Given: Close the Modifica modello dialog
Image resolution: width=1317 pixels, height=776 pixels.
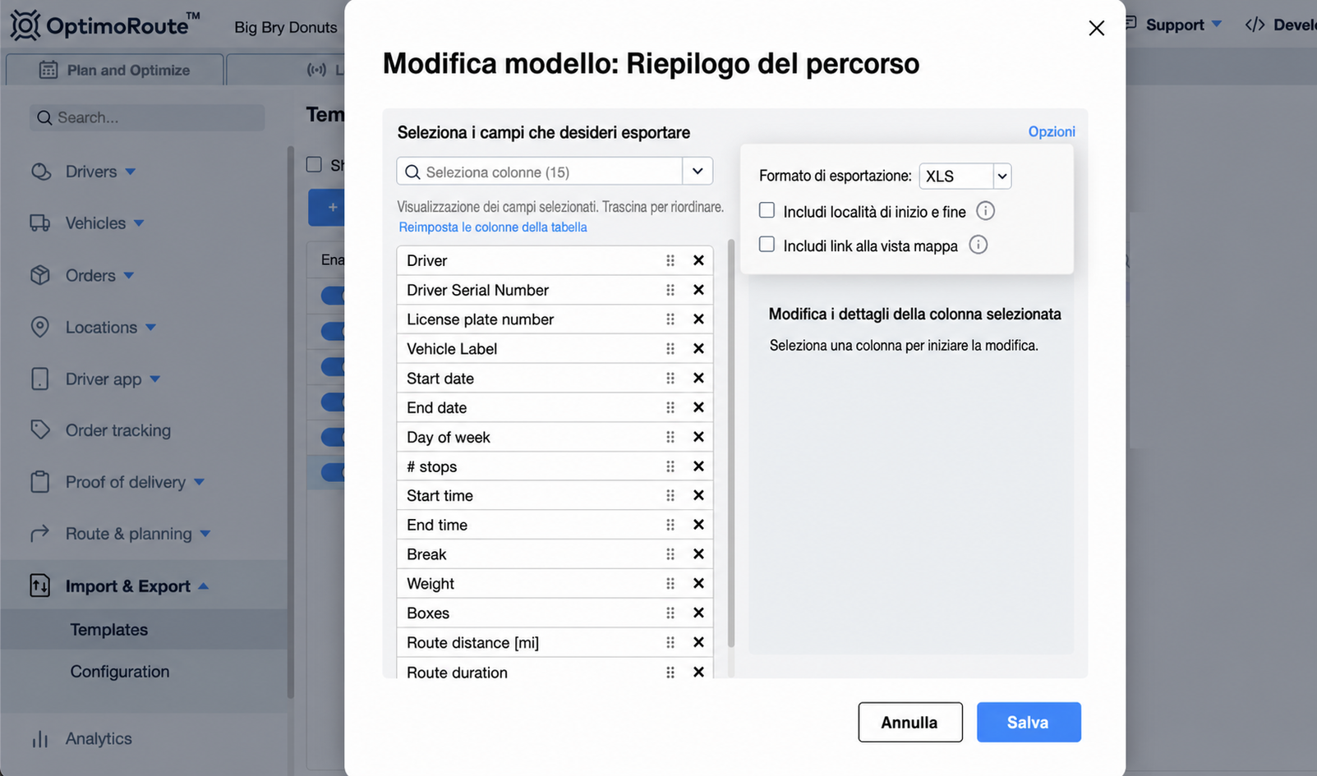Looking at the screenshot, I should pyautogui.click(x=1096, y=28).
